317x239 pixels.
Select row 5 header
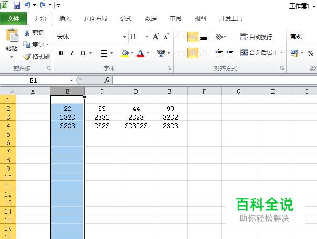8,134
